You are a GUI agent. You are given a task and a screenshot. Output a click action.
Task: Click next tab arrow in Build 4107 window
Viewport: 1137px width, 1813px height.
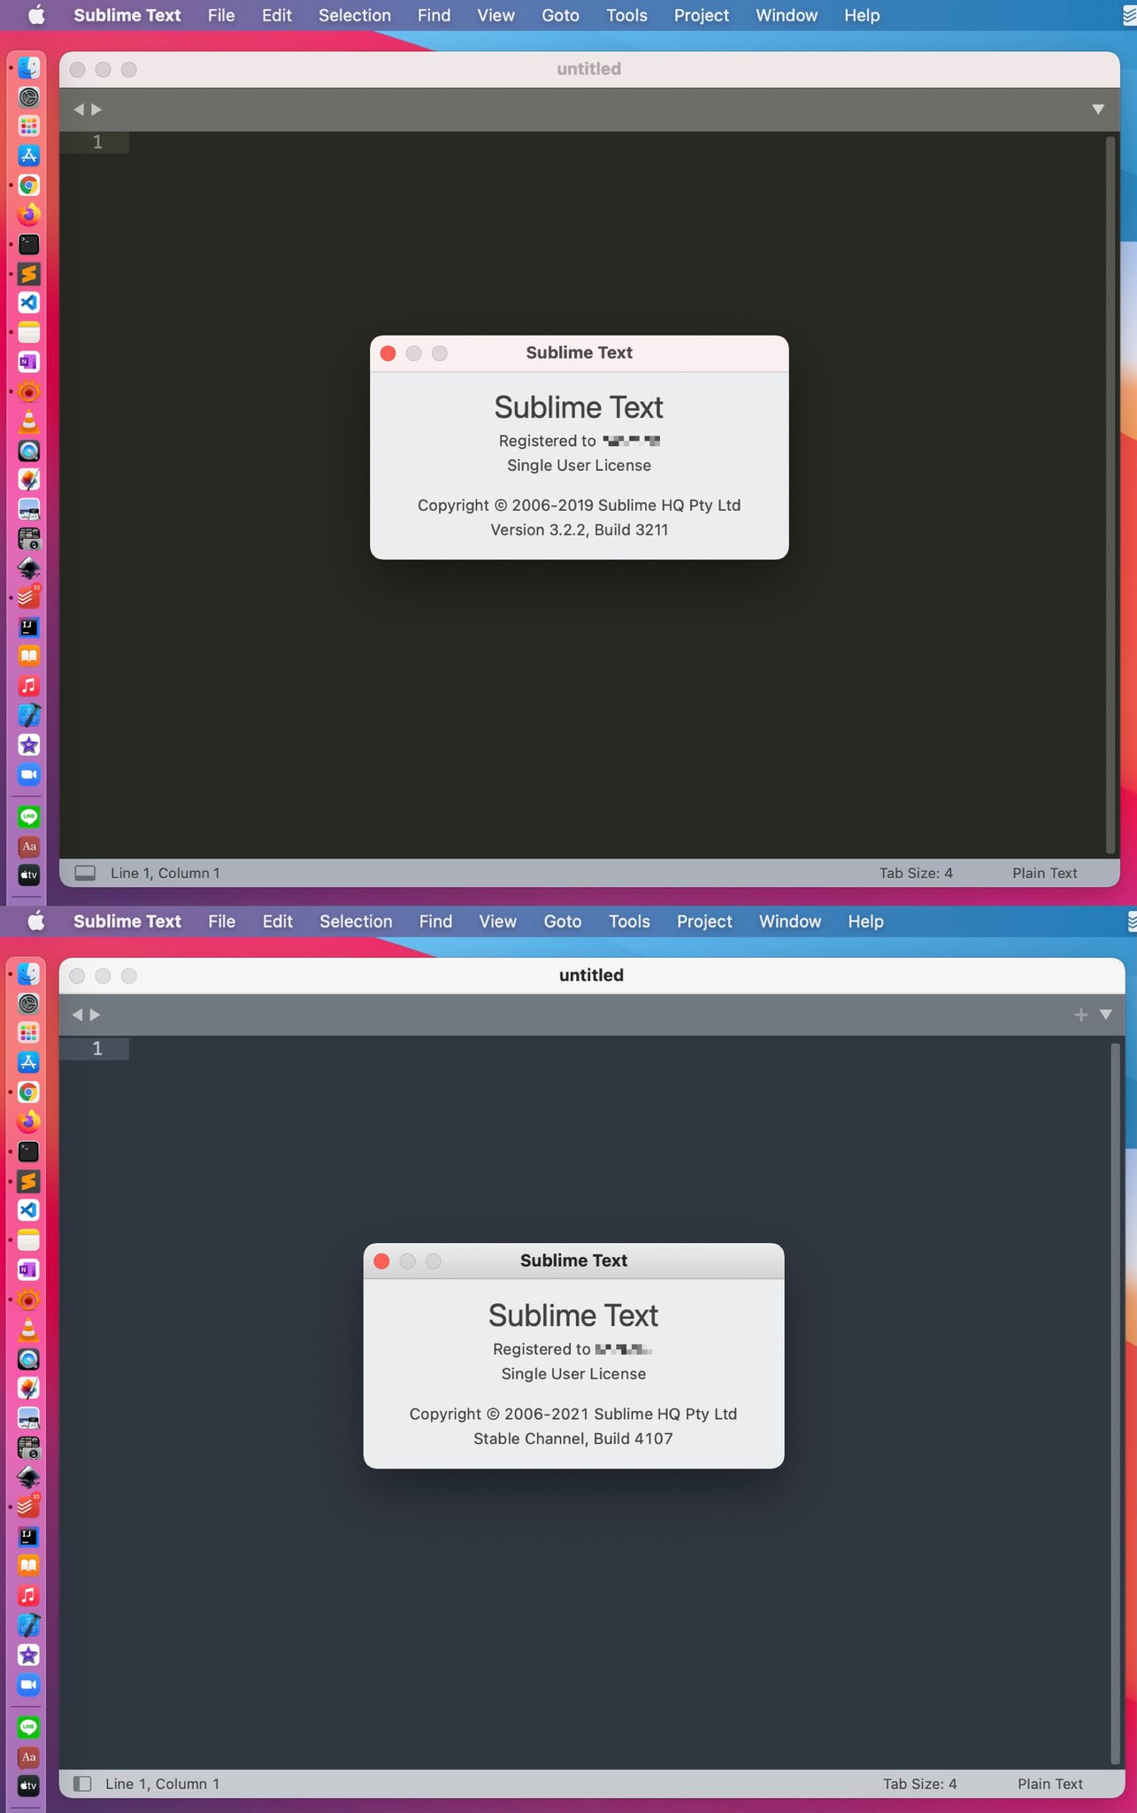tap(95, 1015)
